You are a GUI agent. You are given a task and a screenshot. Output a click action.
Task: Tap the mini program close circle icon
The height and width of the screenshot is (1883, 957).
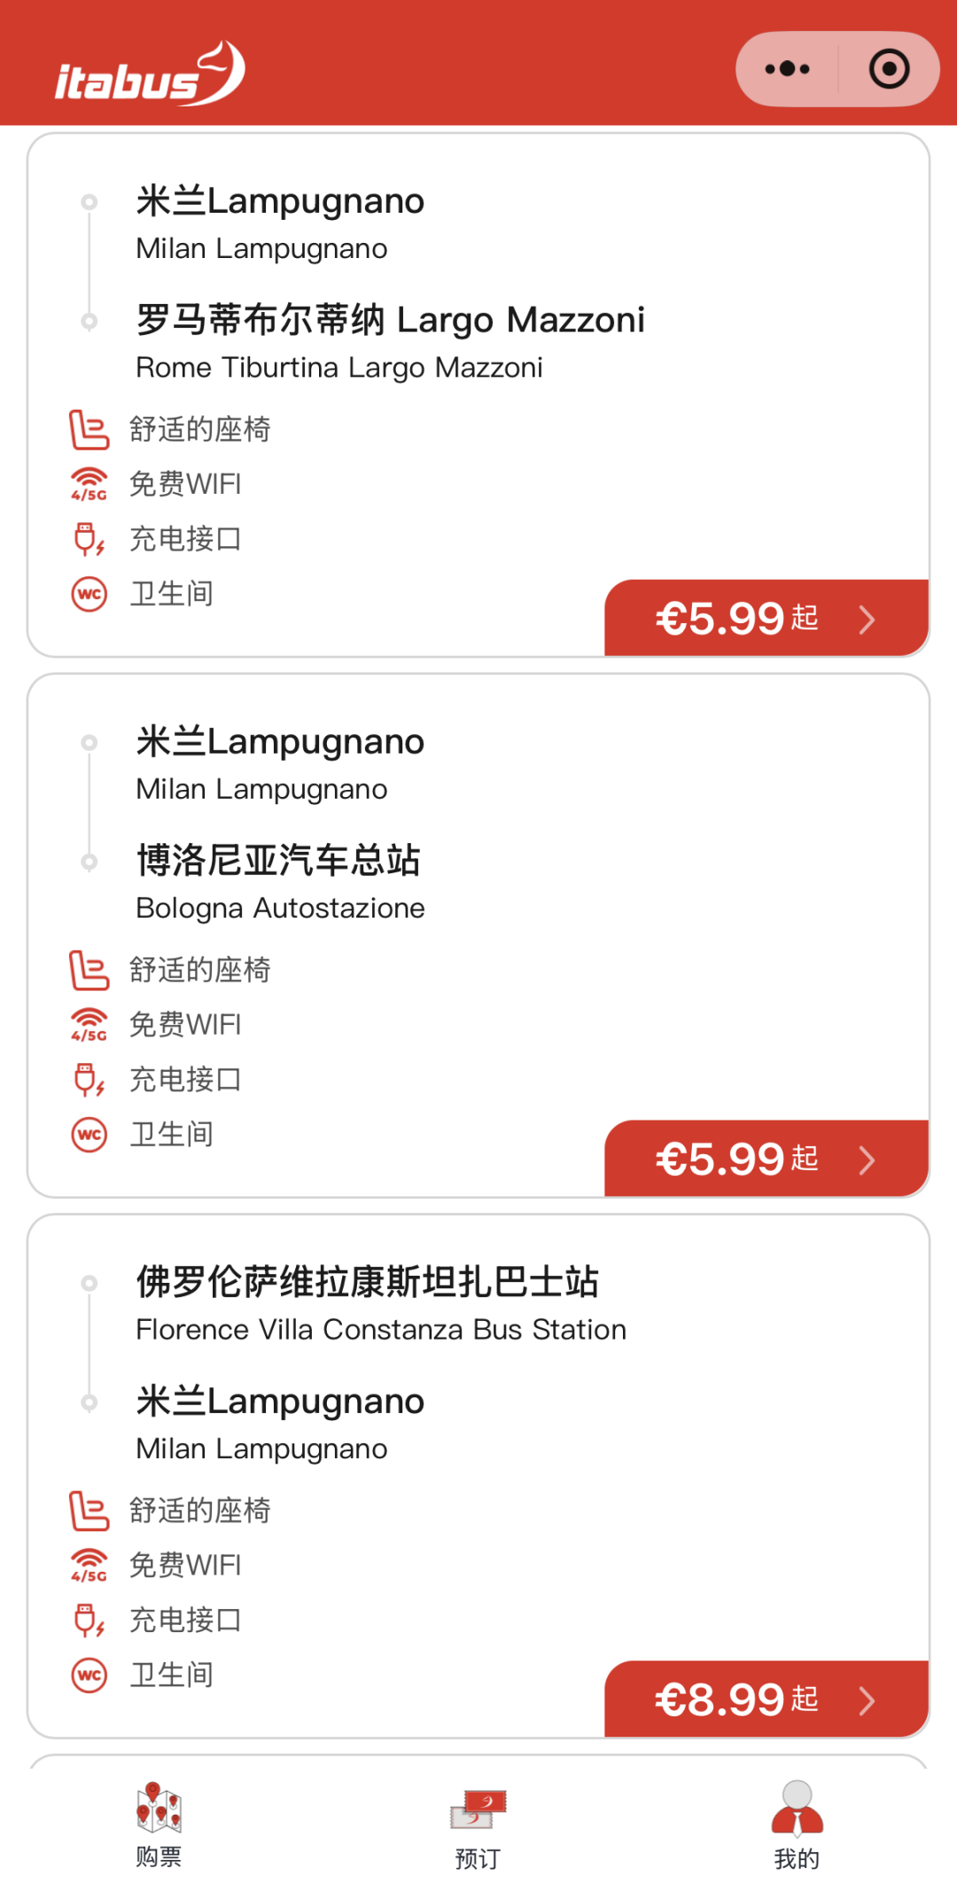[889, 69]
